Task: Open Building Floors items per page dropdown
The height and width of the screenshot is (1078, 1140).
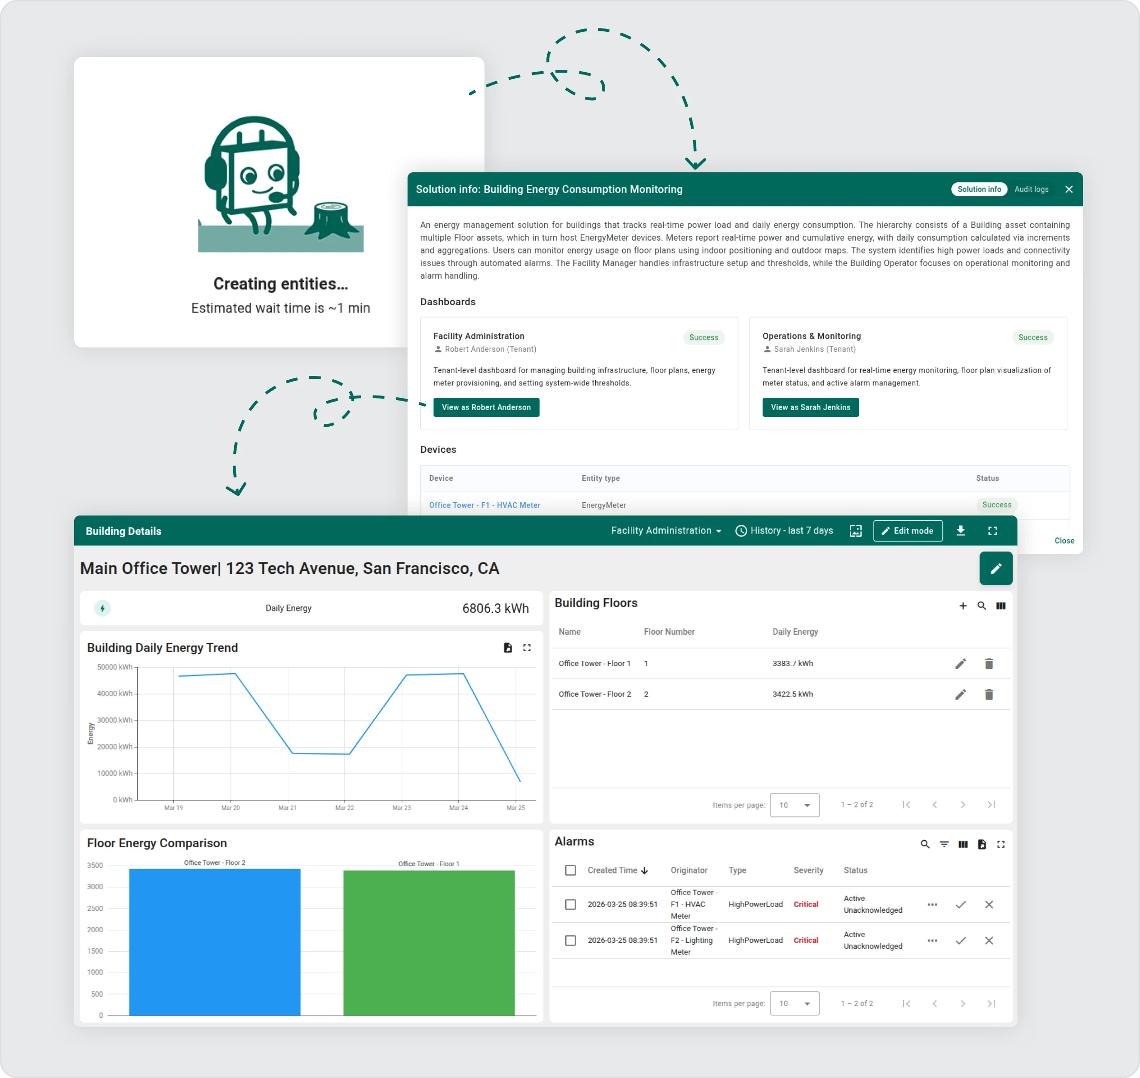Action: coord(795,805)
